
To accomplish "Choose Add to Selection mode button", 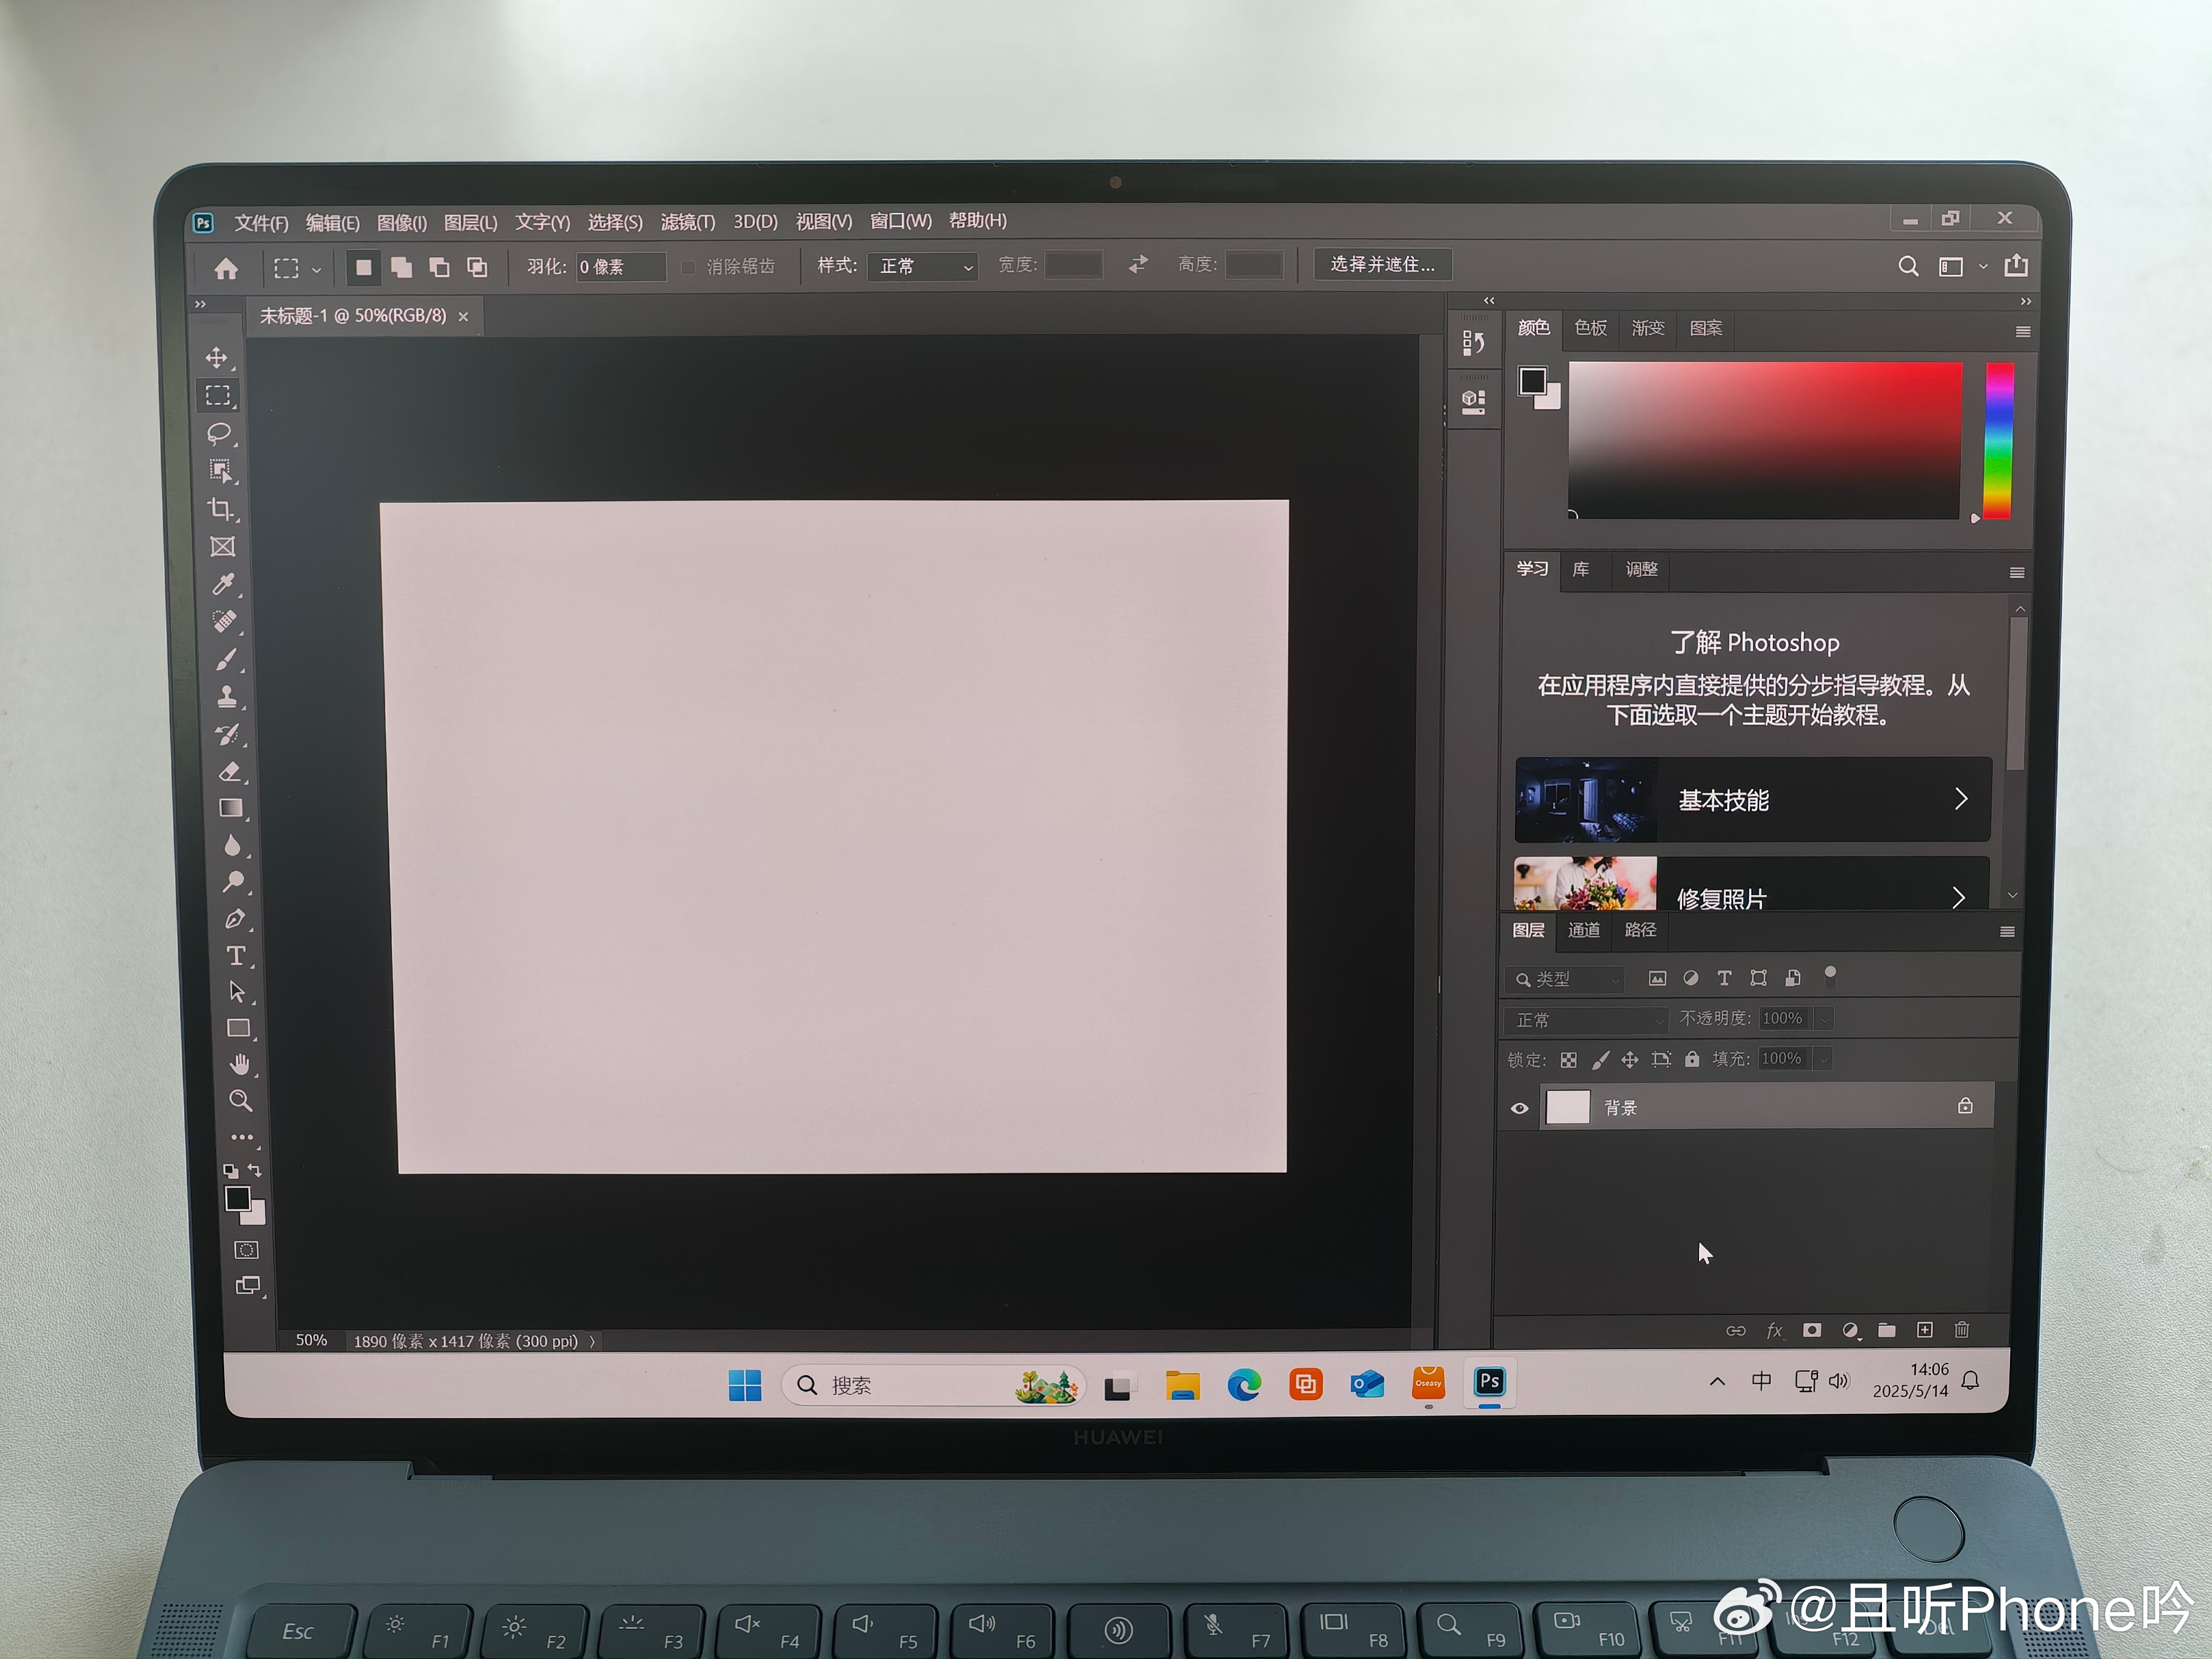I will click(401, 267).
